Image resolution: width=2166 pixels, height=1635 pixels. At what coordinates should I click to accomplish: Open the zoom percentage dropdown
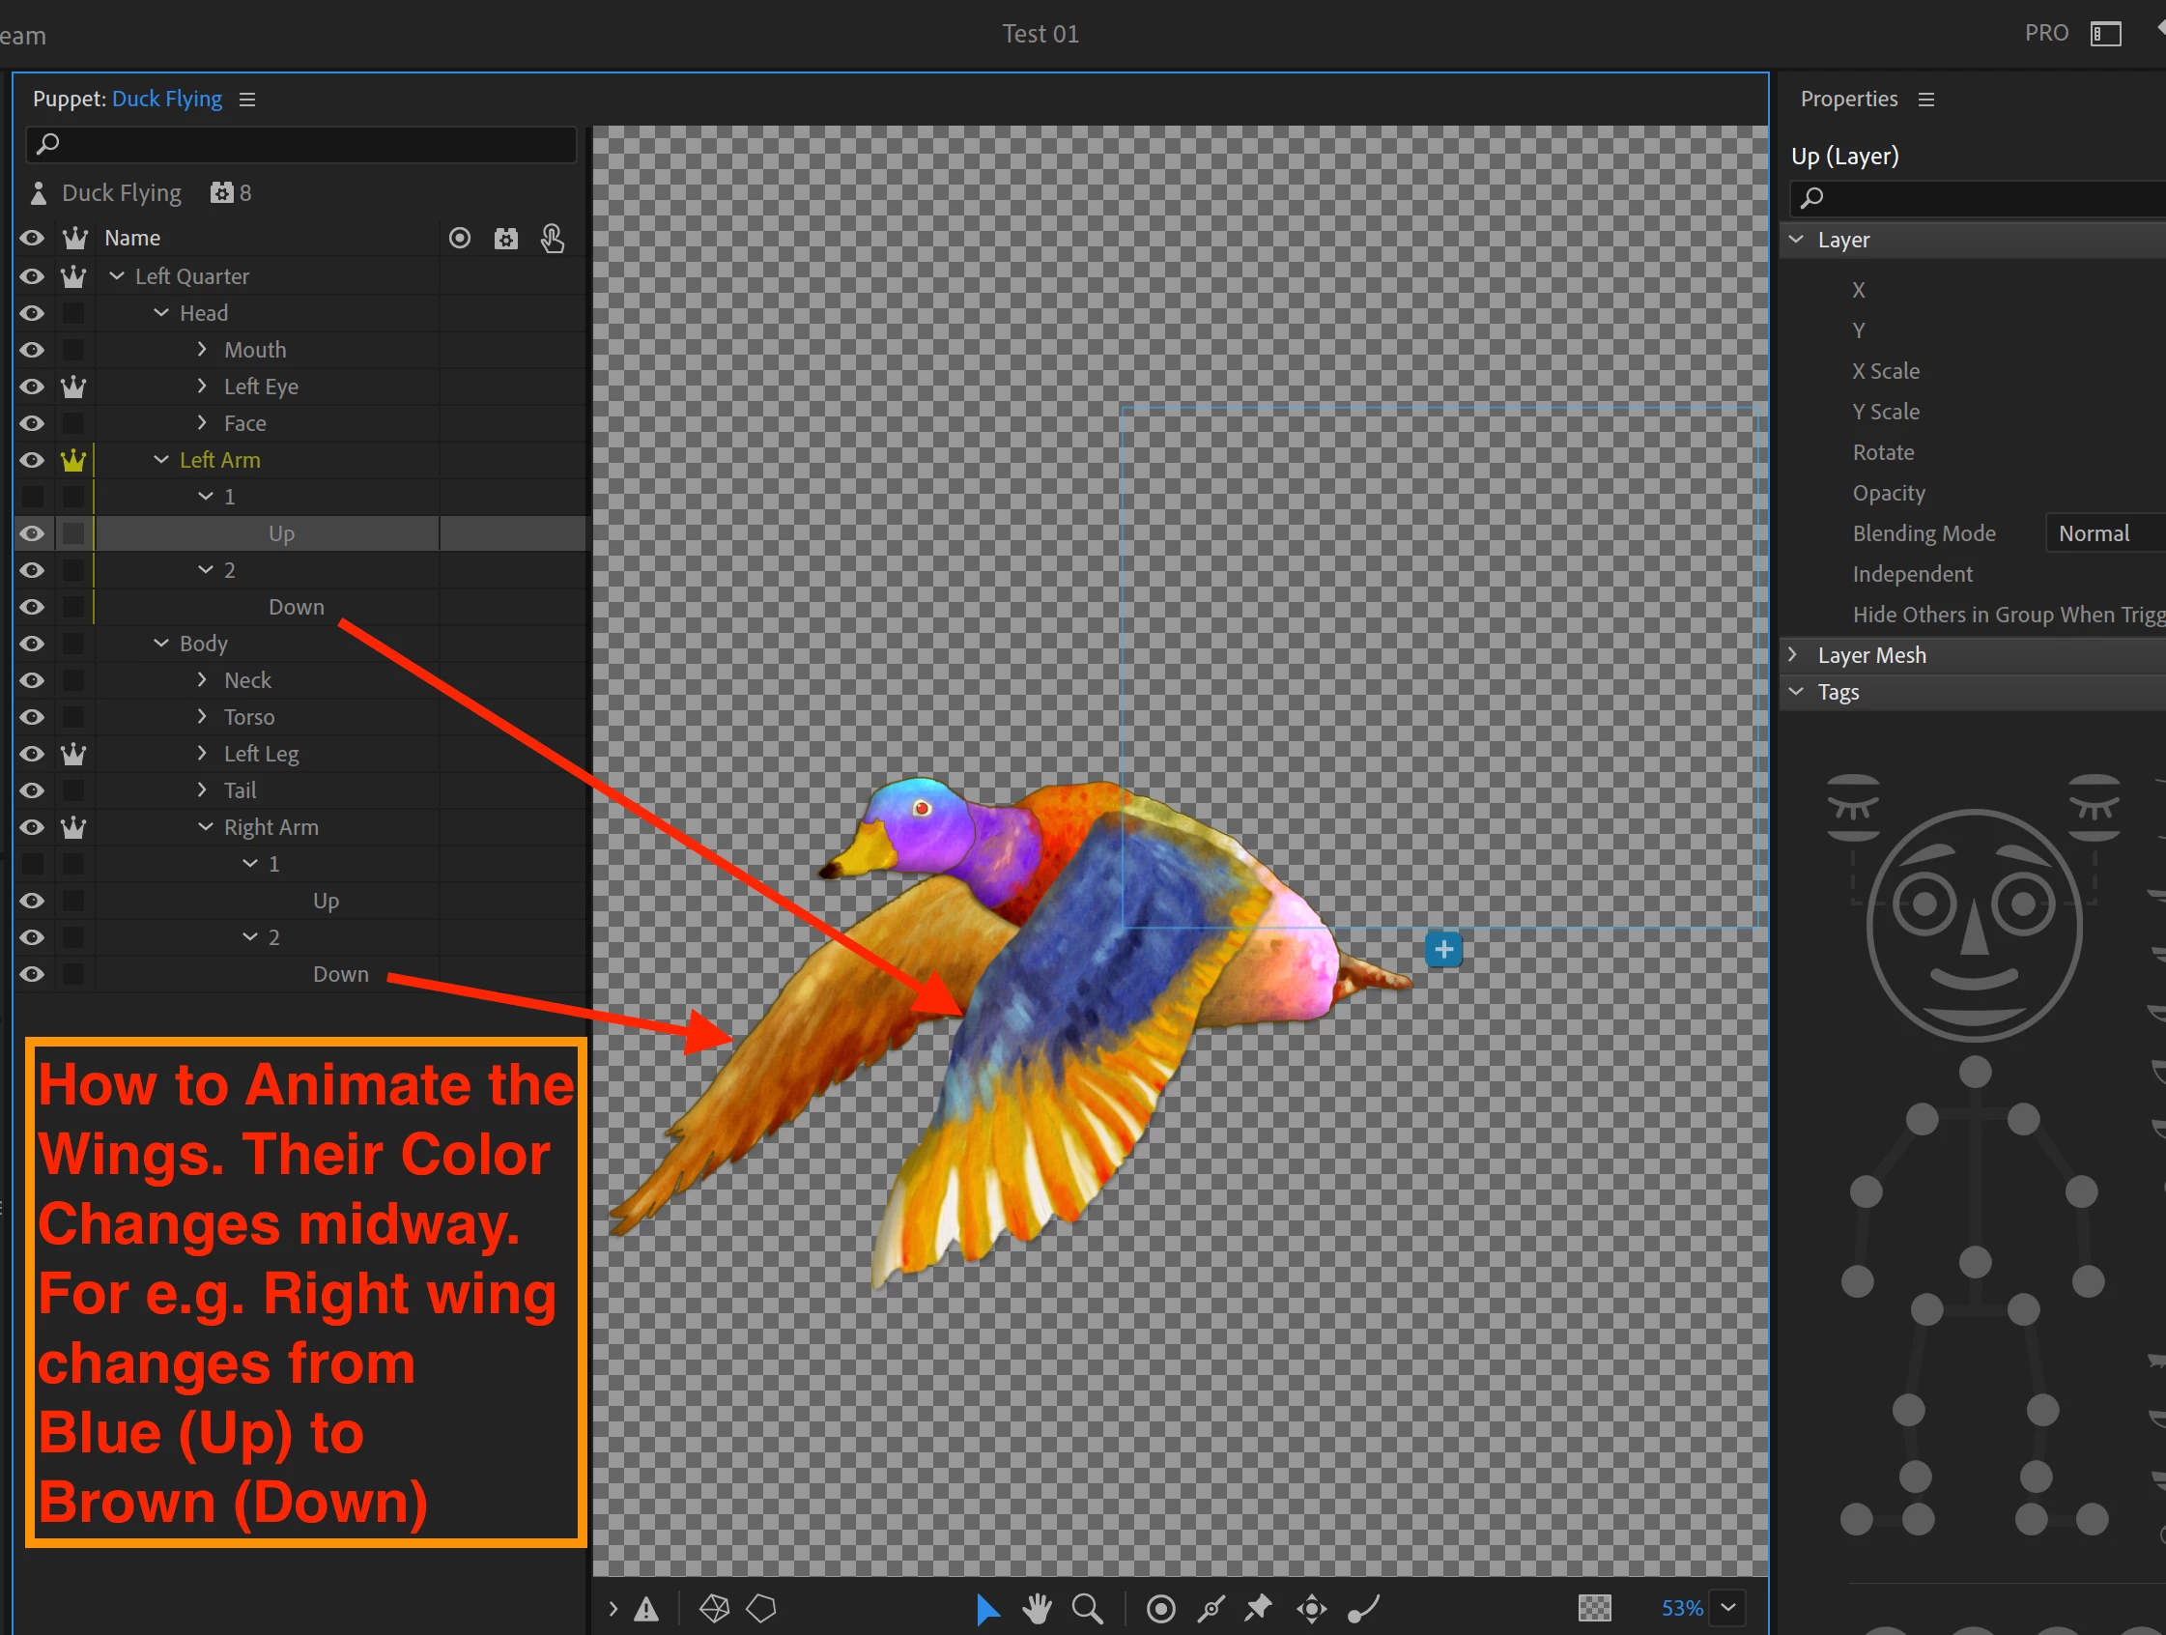(1728, 1608)
